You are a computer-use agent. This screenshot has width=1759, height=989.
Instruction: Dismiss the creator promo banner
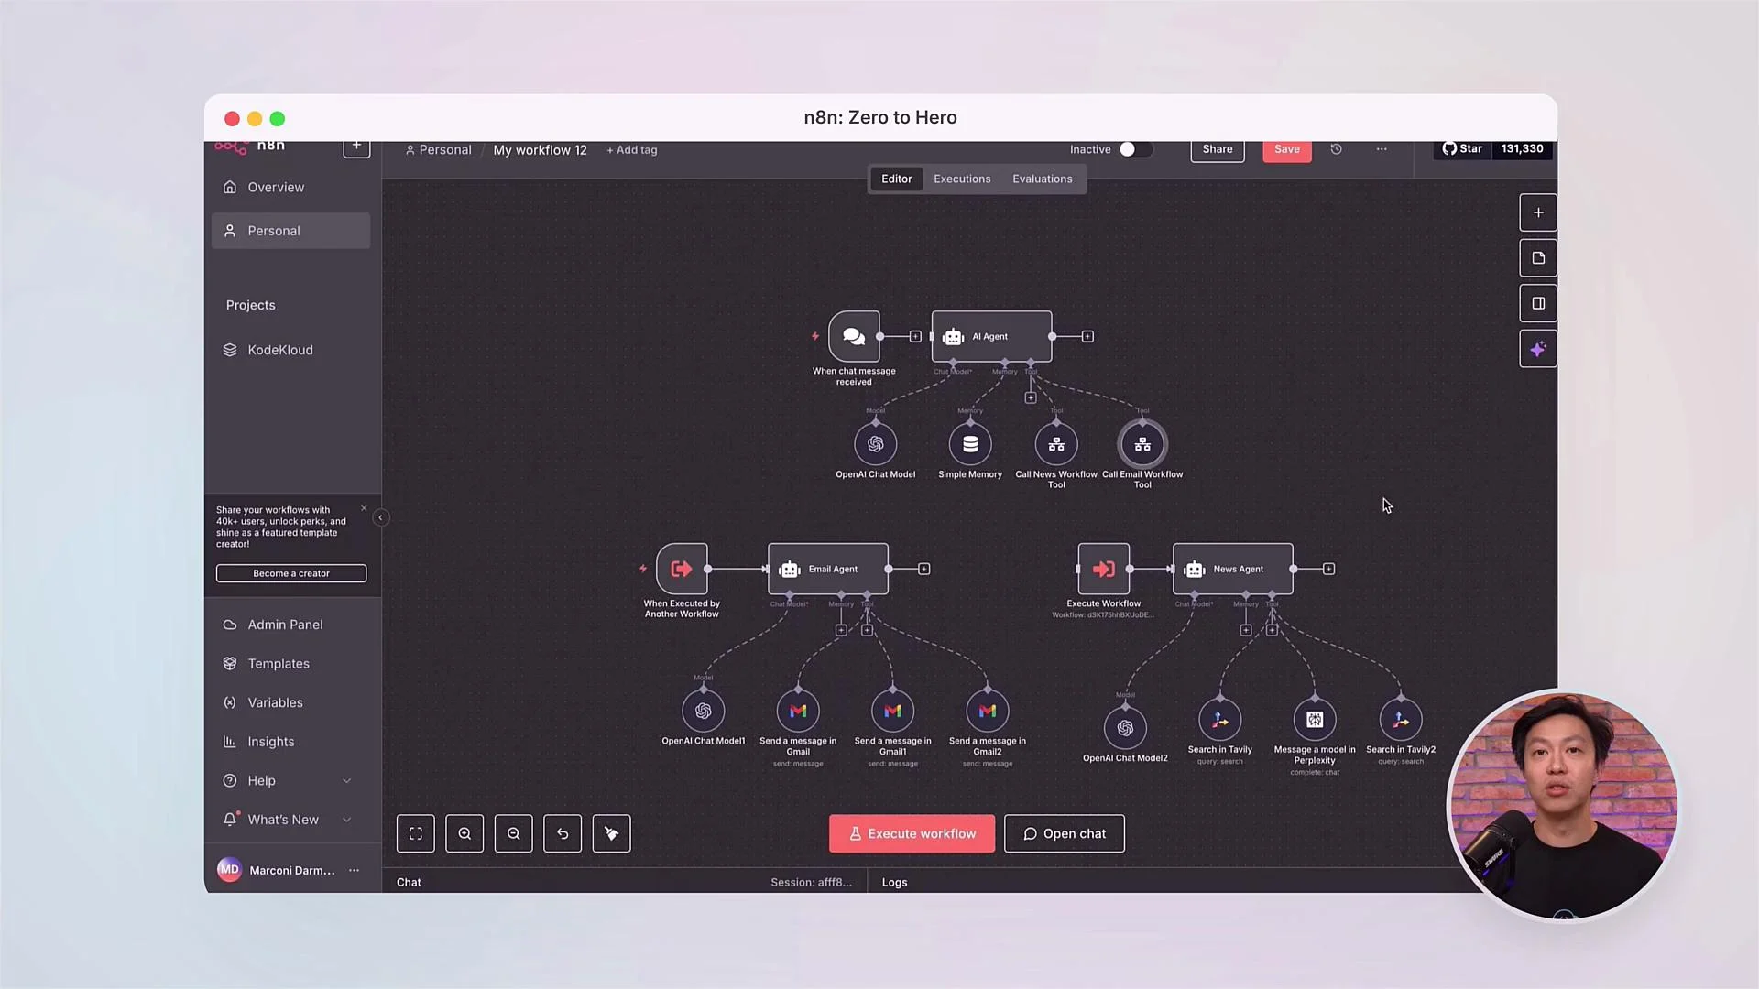pos(364,508)
